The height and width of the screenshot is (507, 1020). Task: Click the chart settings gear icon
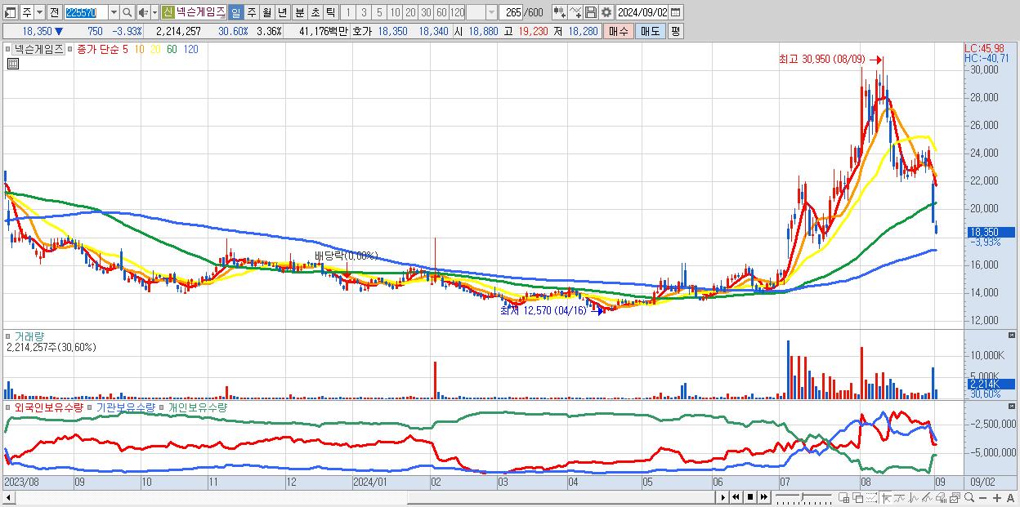[x=606, y=12]
